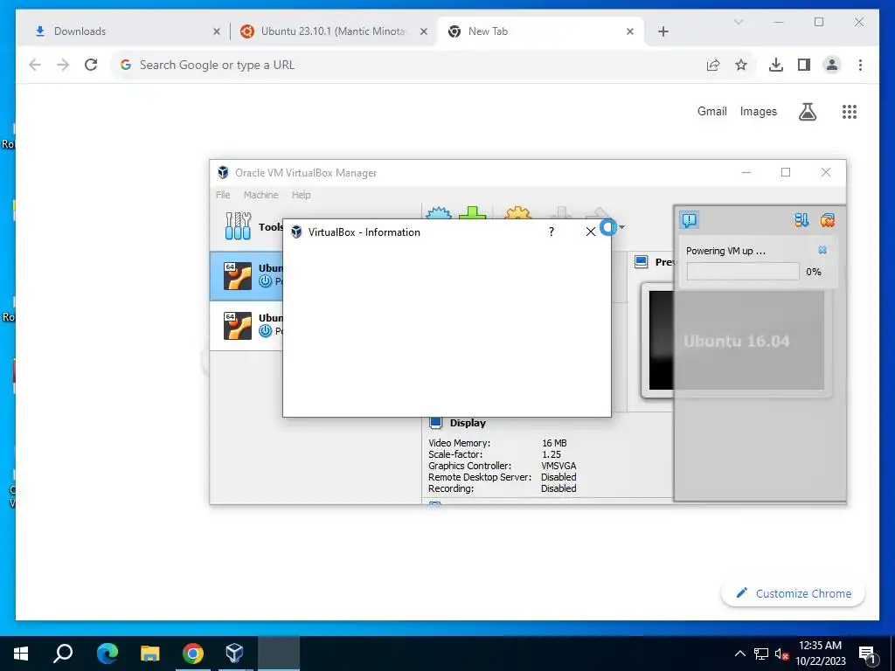Launch Microsoft Edge from taskbar
Image resolution: width=895 pixels, height=671 pixels.
click(107, 654)
